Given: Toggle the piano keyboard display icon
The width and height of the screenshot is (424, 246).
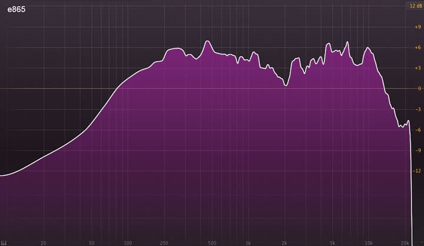Looking at the screenshot, I should (4, 243).
